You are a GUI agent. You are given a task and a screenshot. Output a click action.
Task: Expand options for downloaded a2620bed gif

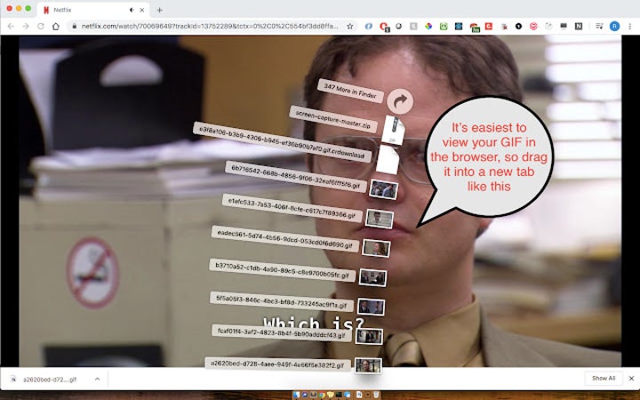(97, 379)
